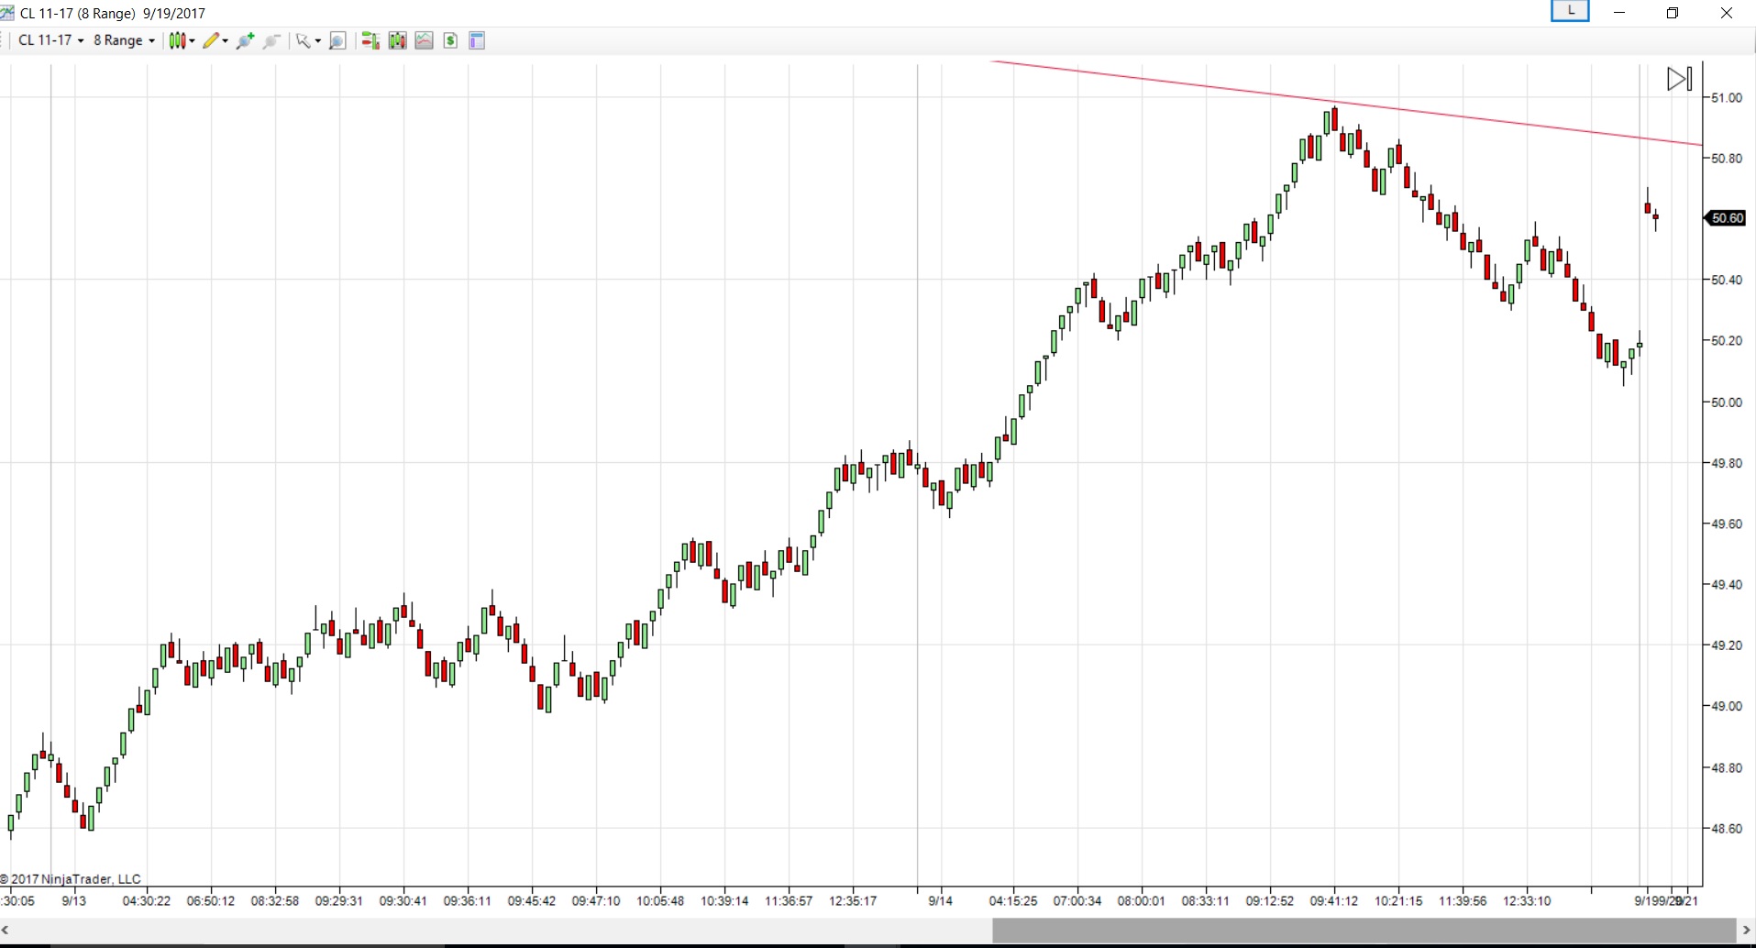
Task: Minimize the chart window
Action: pyautogui.click(x=1619, y=13)
